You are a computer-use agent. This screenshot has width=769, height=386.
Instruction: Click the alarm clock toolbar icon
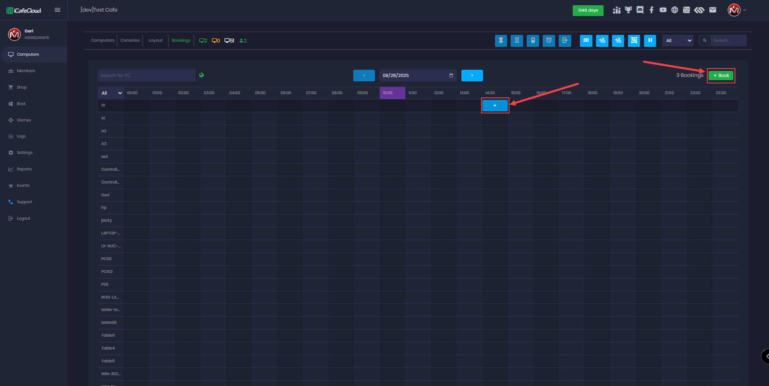pyautogui.click(x=549, y=40)
